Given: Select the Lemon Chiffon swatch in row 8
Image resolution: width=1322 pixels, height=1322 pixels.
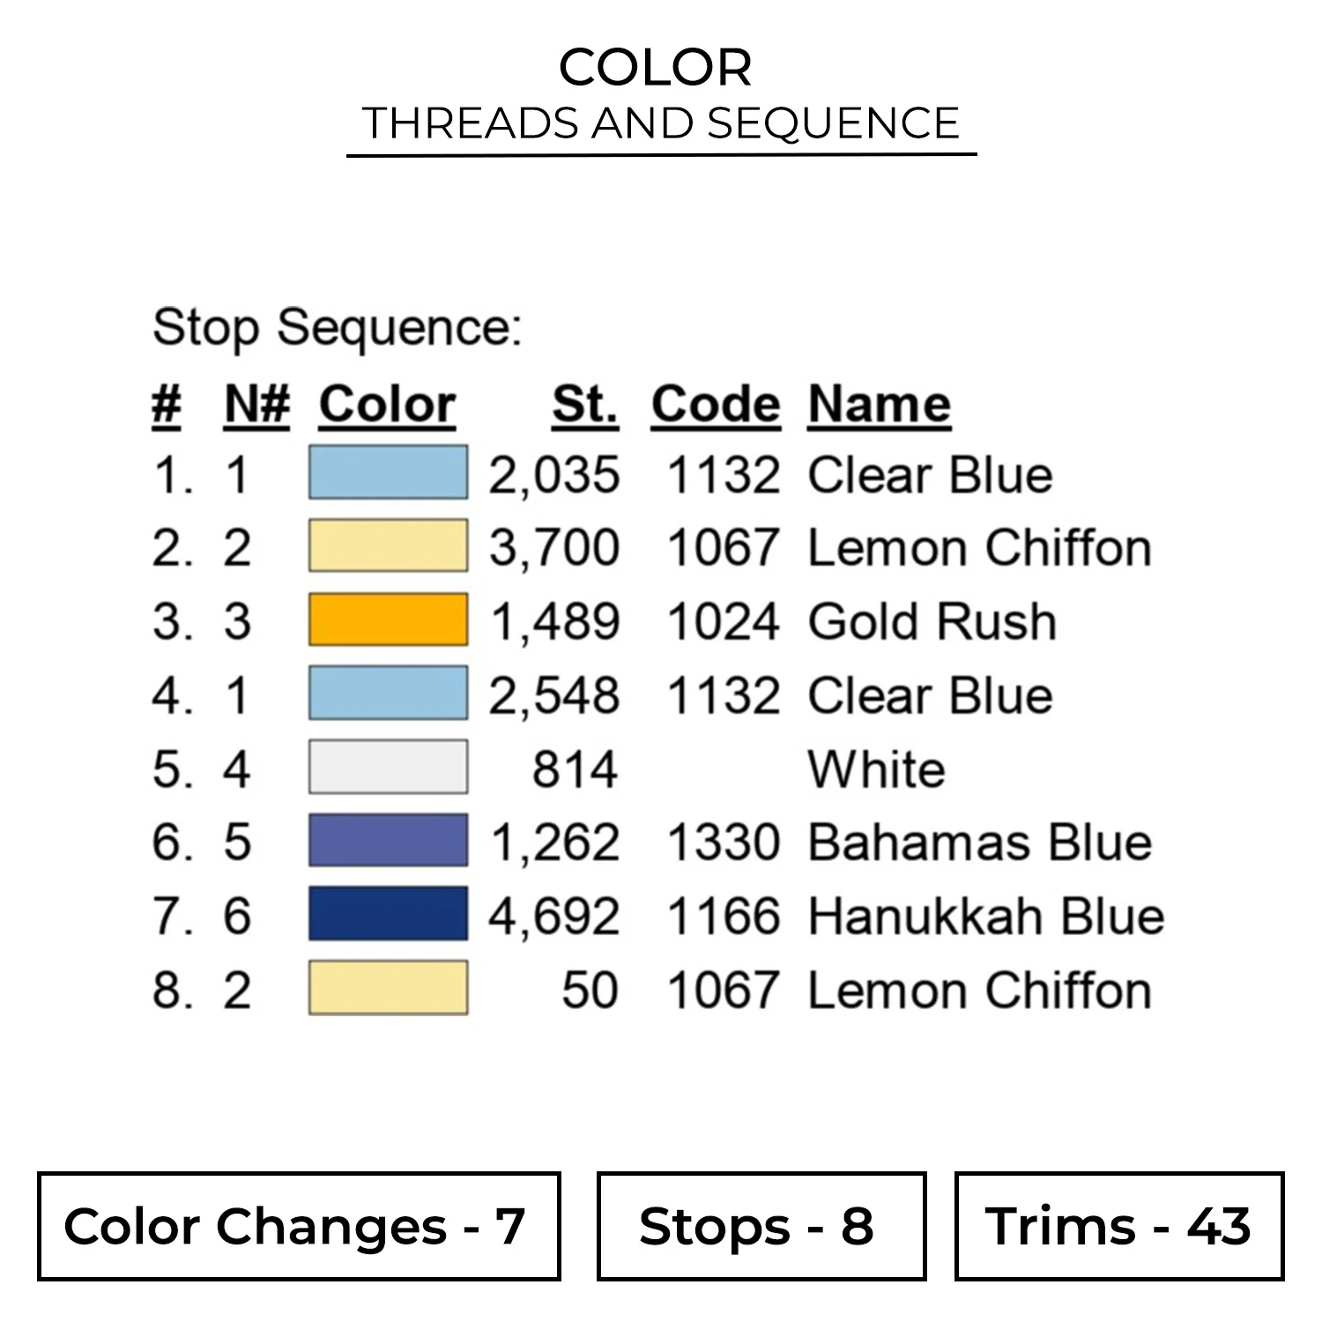Looking at the screenshot, I should coord(388,988).
